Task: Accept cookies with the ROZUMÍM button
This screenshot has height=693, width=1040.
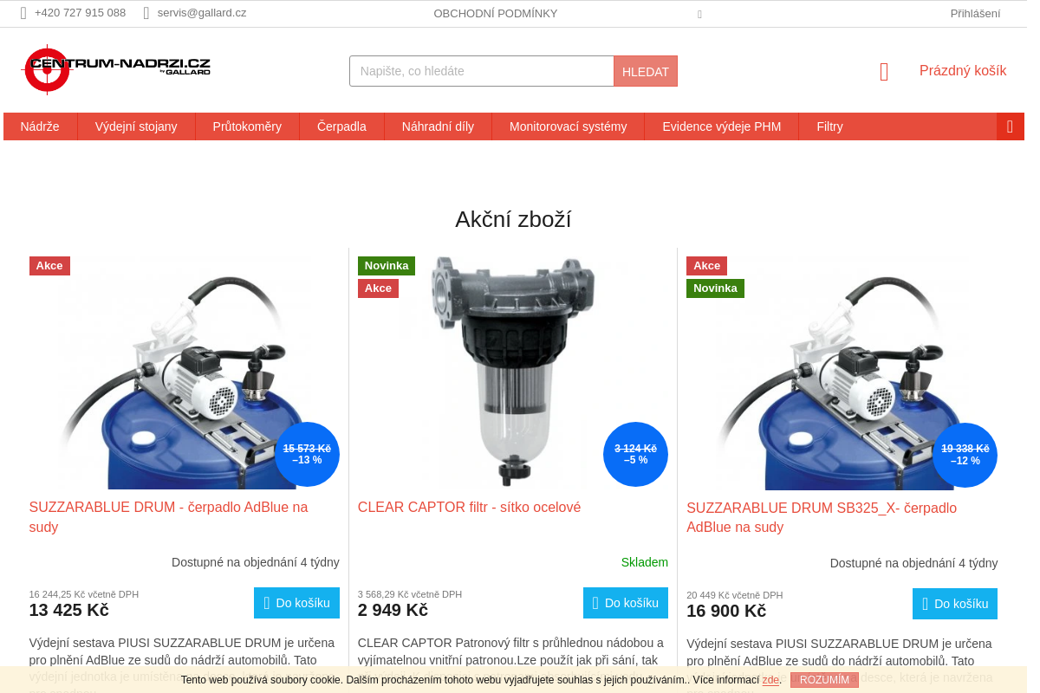Action: click(x=824, y=680)
